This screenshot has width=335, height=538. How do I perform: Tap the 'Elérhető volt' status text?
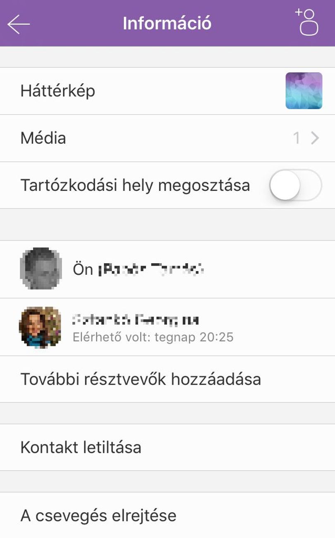pos(153,337)
